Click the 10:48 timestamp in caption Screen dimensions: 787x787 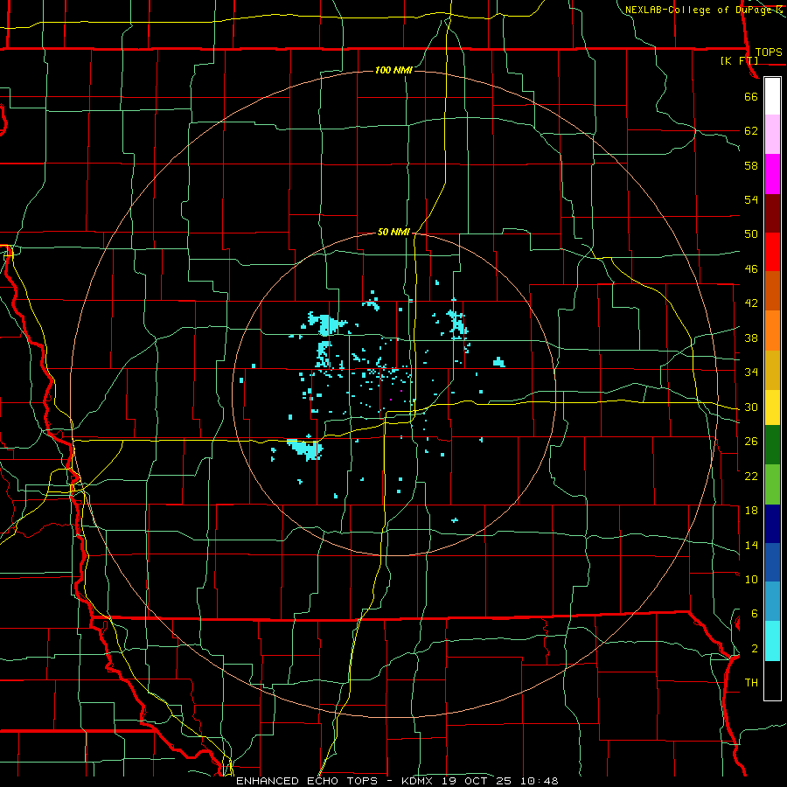(x=539, y=781)
